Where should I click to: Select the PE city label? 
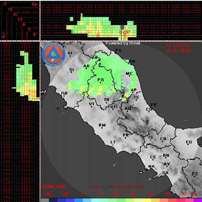pyautogui.click(x=154, y=105)
